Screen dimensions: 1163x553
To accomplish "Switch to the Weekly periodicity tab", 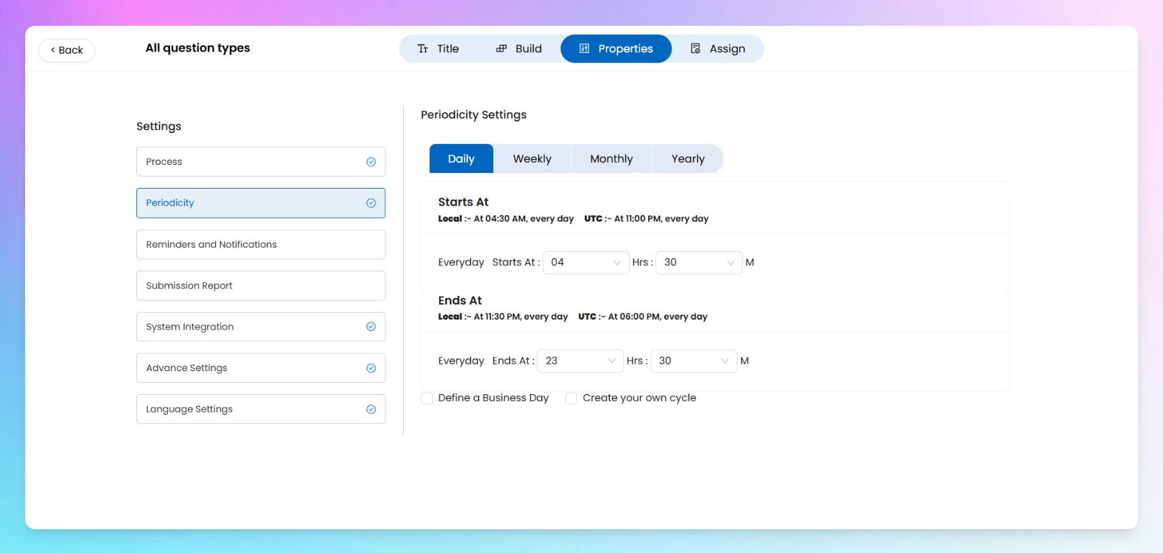I will tap(532, 159).
